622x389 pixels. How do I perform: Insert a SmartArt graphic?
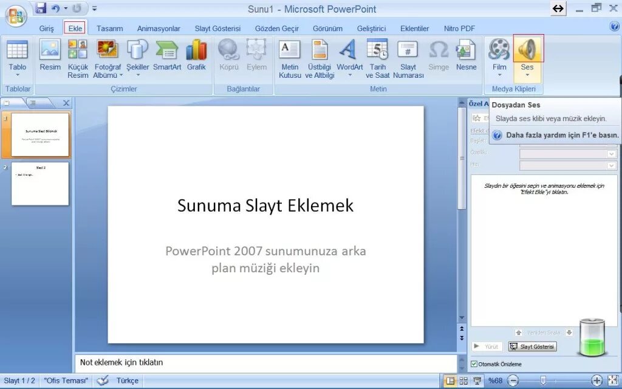167,55
